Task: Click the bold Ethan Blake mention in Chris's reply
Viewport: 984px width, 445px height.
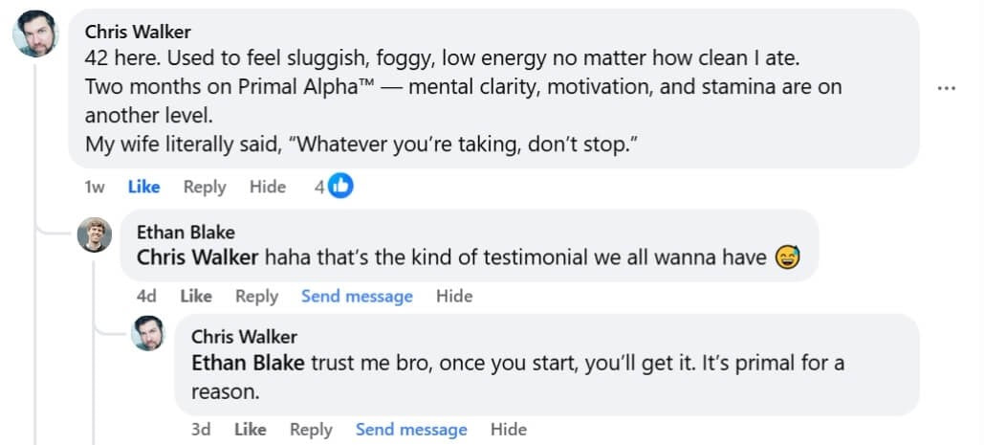Action: (248, 364)
